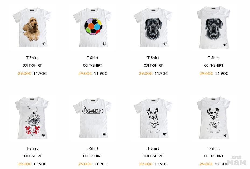Open the colorful soccer ball T-shirt image
The image size is (250, 169).
(92, 27)
